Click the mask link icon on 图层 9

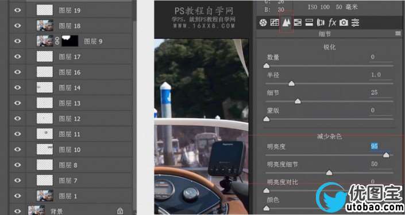coord(57,41)
